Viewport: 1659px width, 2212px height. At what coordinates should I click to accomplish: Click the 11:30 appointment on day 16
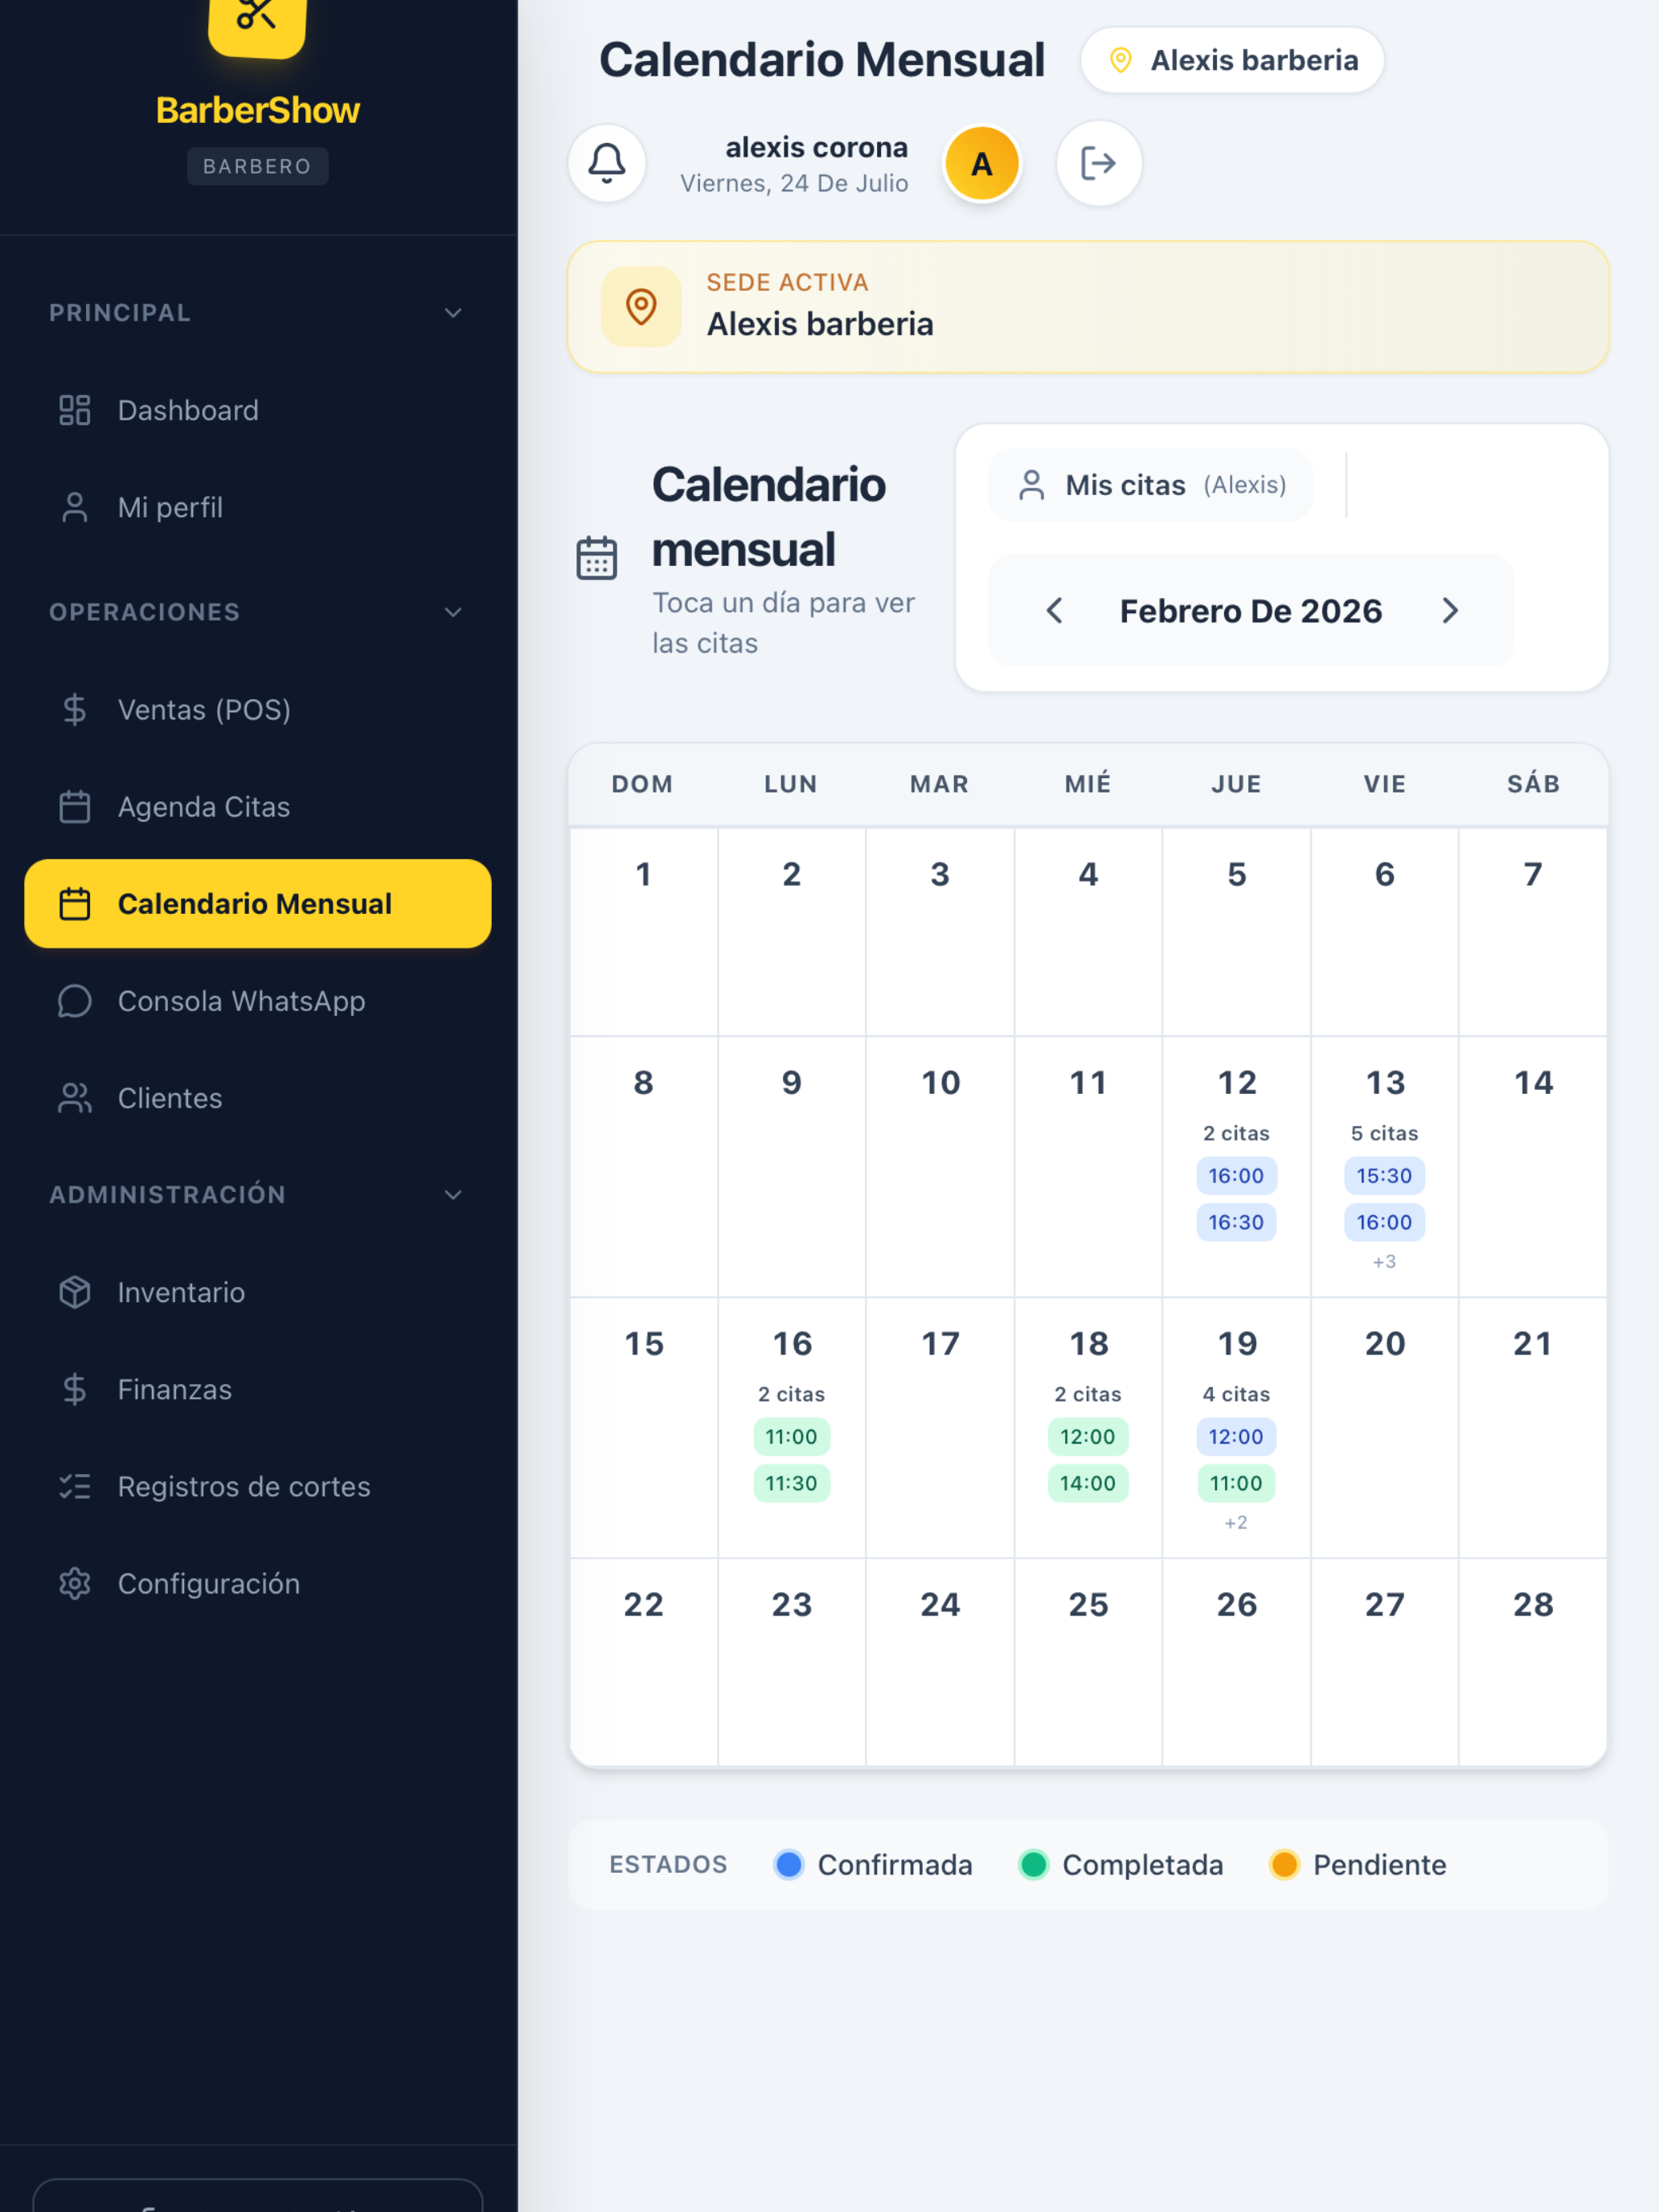coord(791,1482)
